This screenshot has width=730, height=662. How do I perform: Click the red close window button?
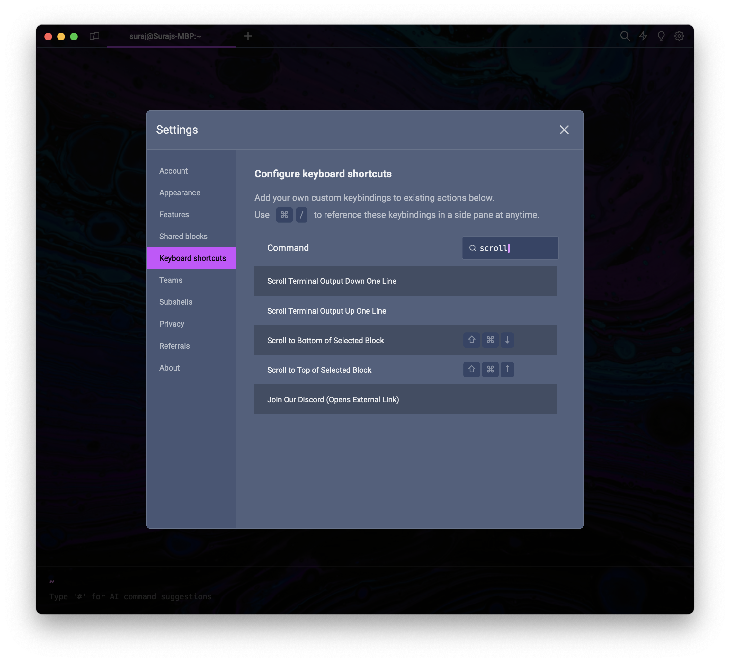pos(48,36)
